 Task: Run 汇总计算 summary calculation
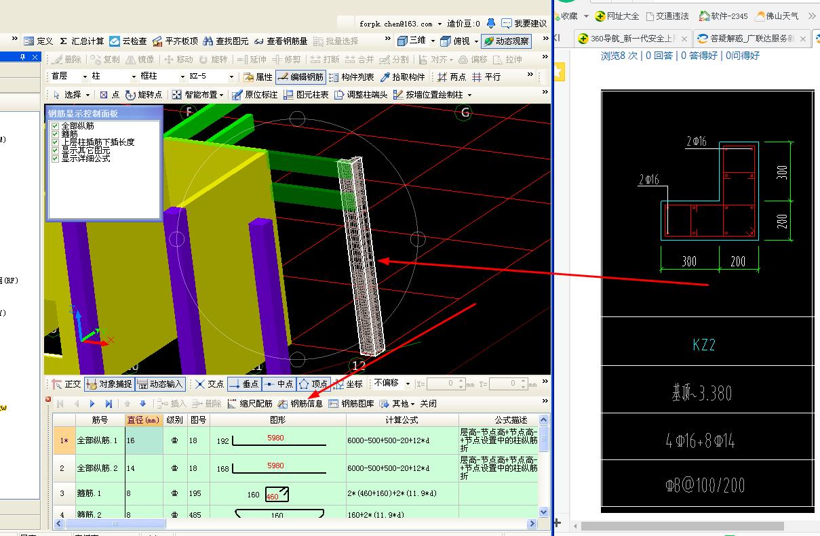[x=81, y=41]
